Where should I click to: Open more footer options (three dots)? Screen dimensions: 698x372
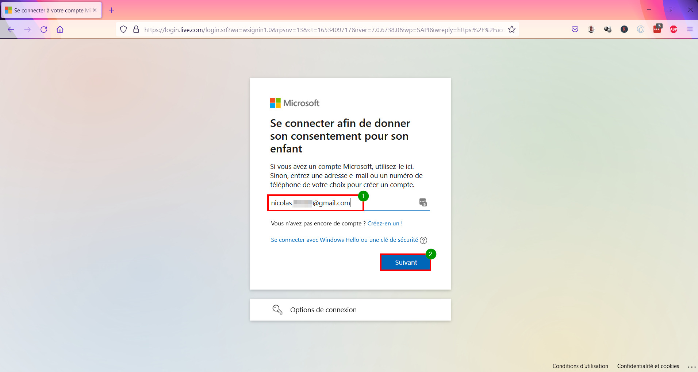[x=691, y=367]
